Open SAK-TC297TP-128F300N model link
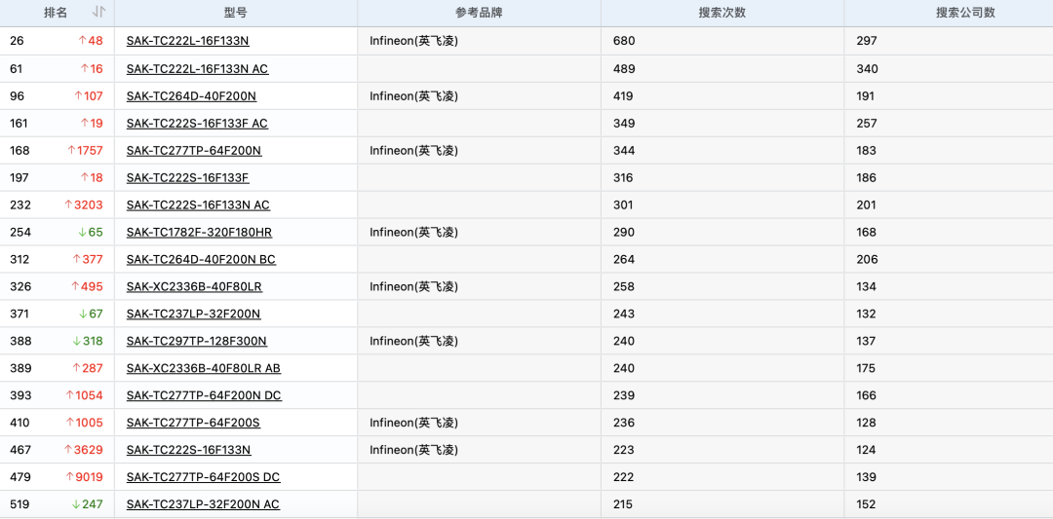 pos(196,341)
